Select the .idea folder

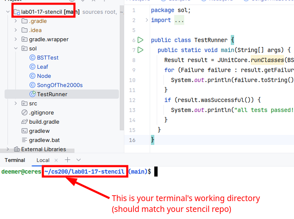35,30
